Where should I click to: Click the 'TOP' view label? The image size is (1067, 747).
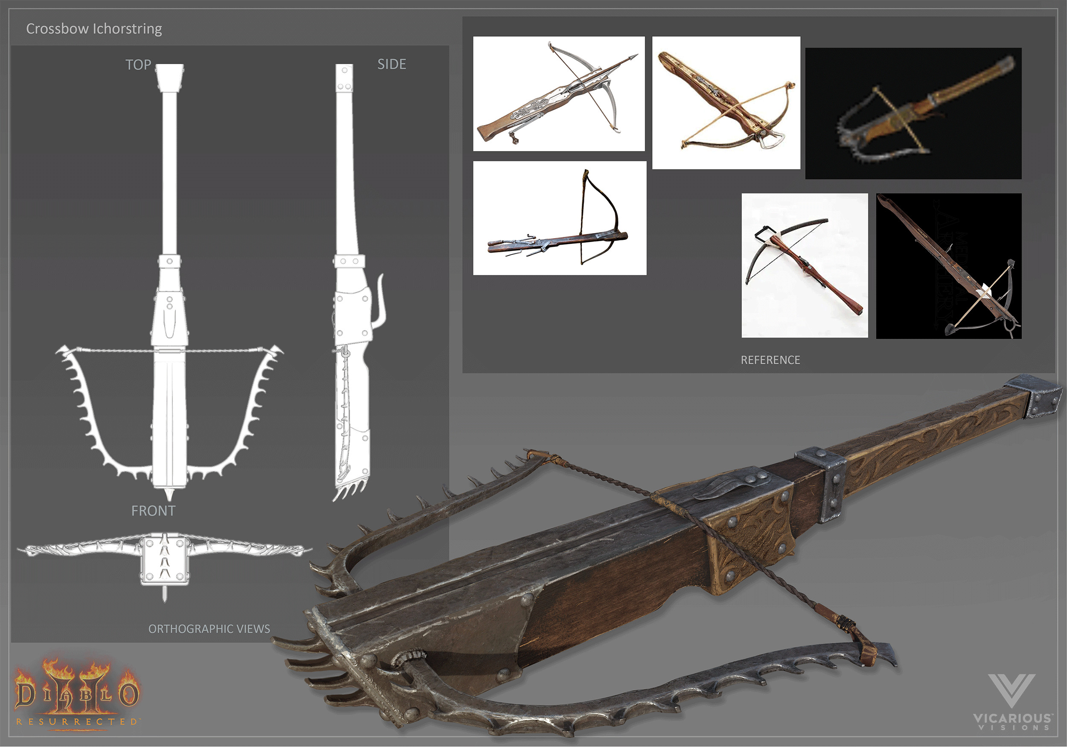point(138,64)
